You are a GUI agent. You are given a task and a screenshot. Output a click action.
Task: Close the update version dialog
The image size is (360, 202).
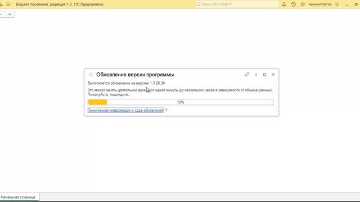273,75
